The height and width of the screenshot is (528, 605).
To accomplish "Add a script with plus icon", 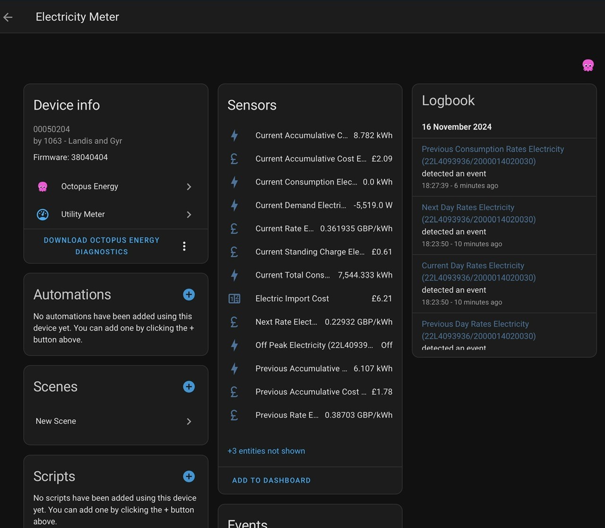I will (189, 476).
